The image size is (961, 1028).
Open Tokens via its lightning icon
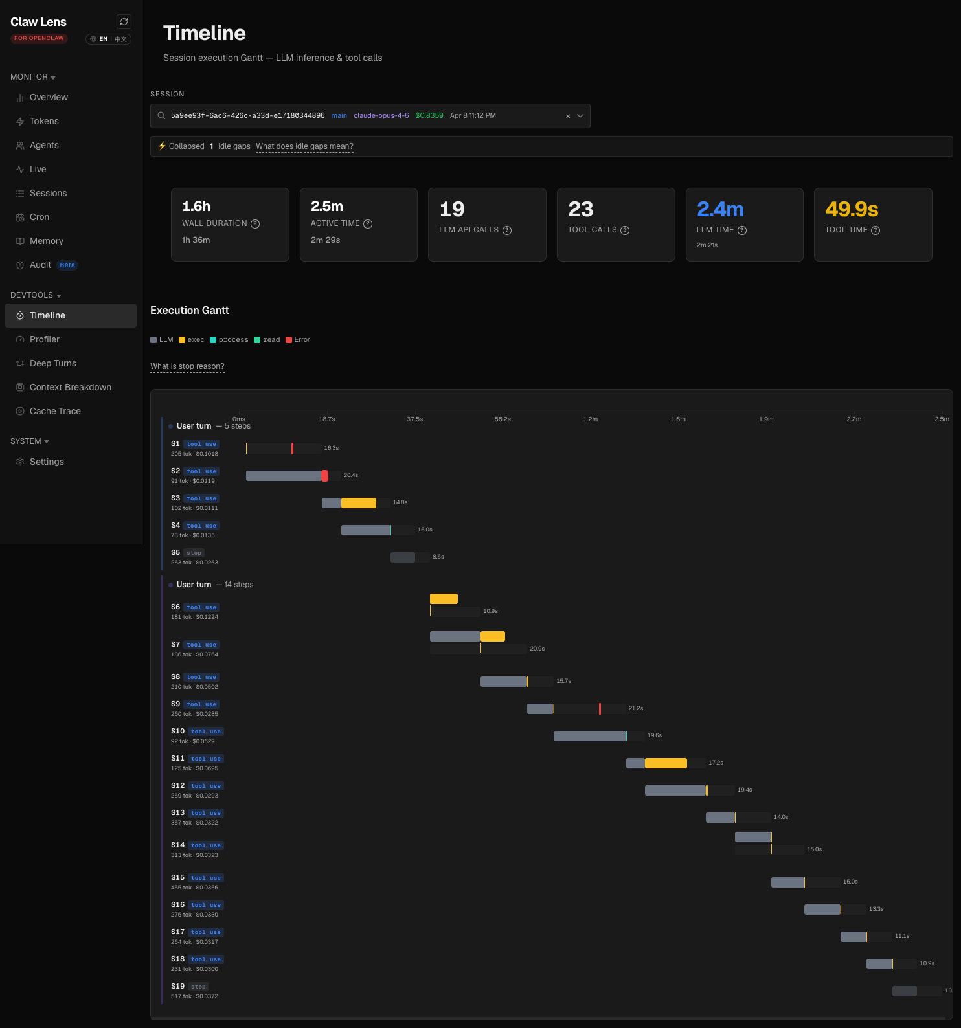[20, 122]
